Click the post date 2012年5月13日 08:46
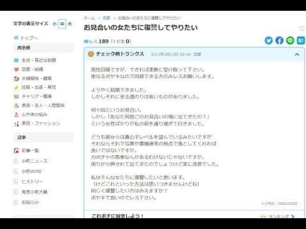 coord(171,55)
